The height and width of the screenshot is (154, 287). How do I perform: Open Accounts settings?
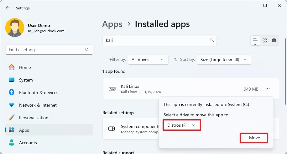[x=49, y=143]
